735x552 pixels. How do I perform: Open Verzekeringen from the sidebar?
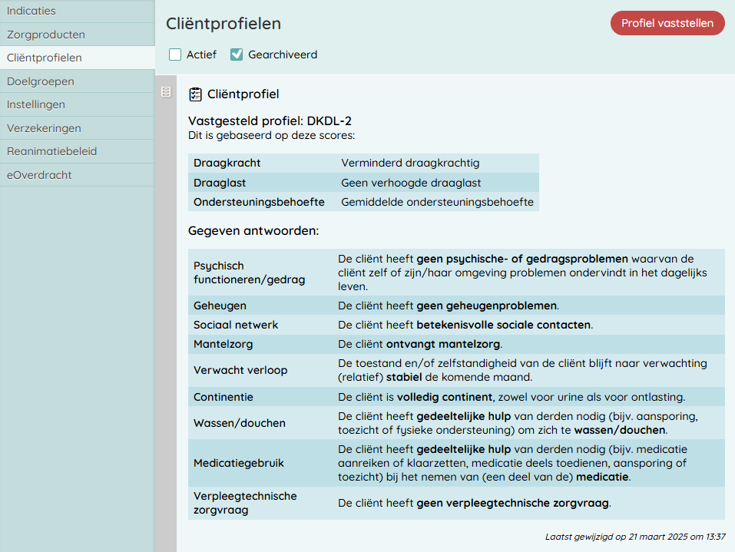coord(44,128)
